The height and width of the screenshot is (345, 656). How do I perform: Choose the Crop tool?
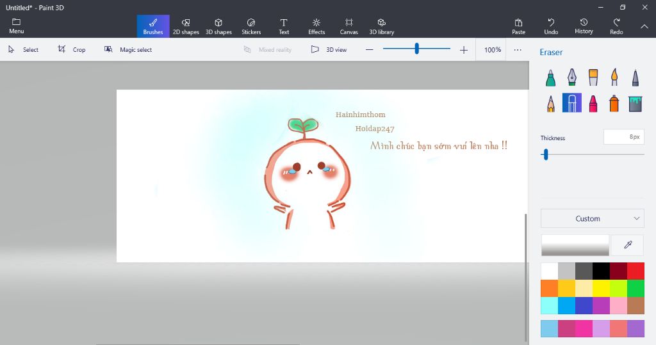72,49
